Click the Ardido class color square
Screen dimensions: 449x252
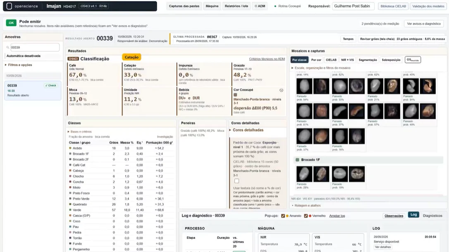click(x=70, y=148)
